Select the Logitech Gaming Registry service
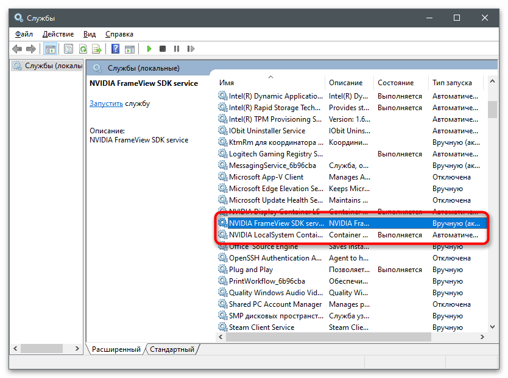Viewport: 508px width, 378px height. click(352, 154)
